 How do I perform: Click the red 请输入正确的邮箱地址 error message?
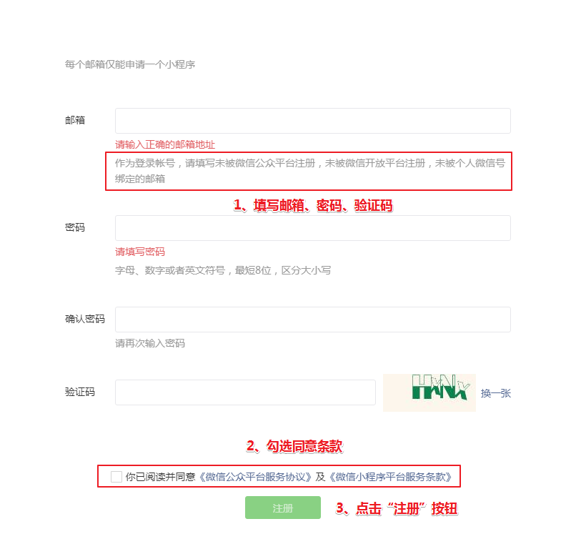pos(165,144)
